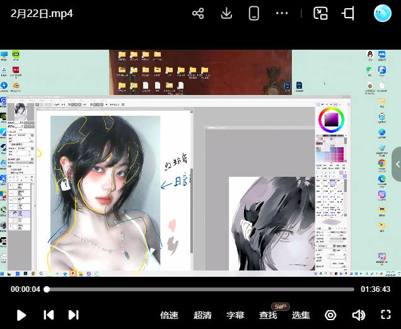Open the 倍速 playback speed menu
The width and height of the screenshot is (401, 329).
(x=169, y=315)
